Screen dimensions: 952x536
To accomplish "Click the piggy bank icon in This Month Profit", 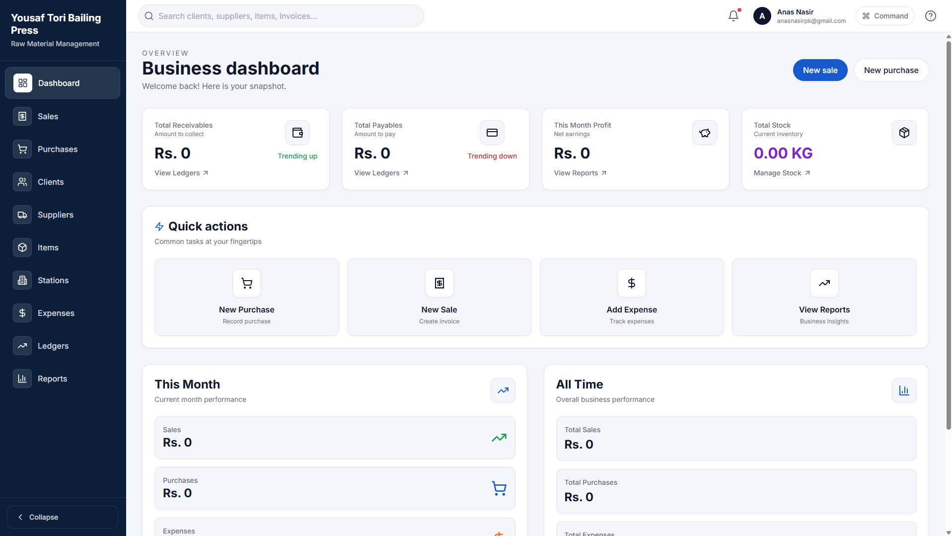I will coord(704,133).
